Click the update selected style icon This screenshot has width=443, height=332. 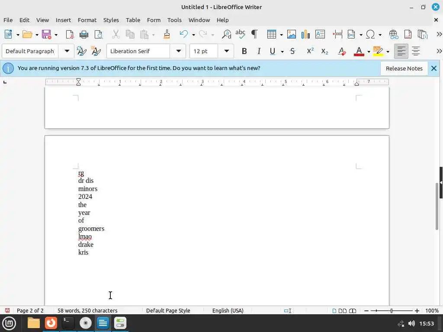click(81, 51)
